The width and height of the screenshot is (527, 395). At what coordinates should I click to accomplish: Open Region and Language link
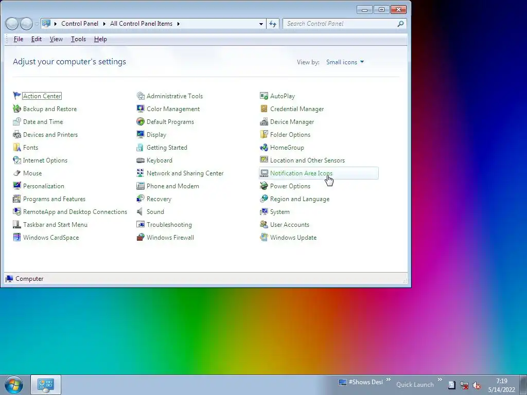300,199
